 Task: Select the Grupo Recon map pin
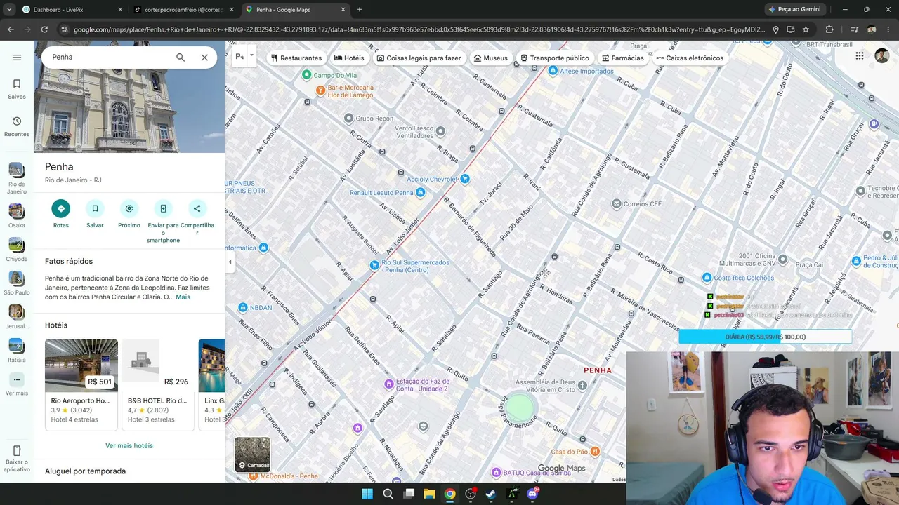pyautogui.click(x=348, y=119)
